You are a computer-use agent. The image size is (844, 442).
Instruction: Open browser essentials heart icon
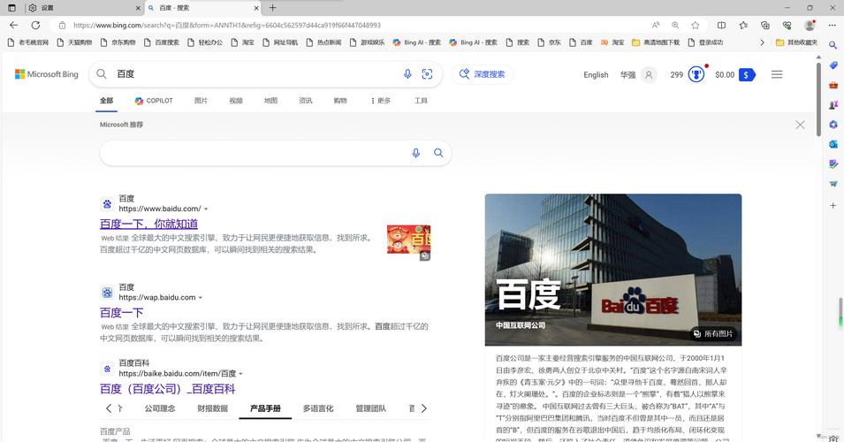(x=787, y=26)
